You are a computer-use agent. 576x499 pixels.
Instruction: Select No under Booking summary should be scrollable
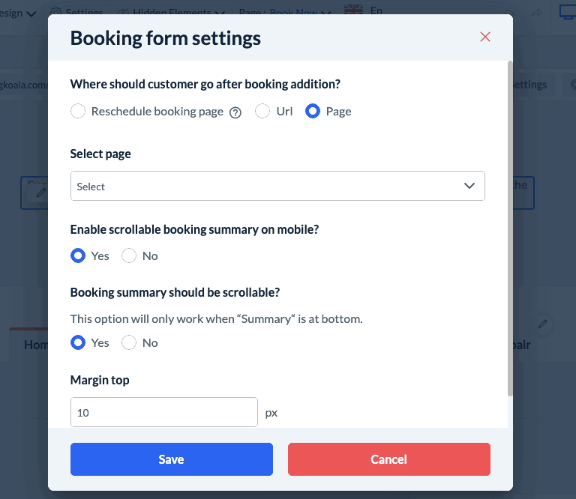[129, 342]
